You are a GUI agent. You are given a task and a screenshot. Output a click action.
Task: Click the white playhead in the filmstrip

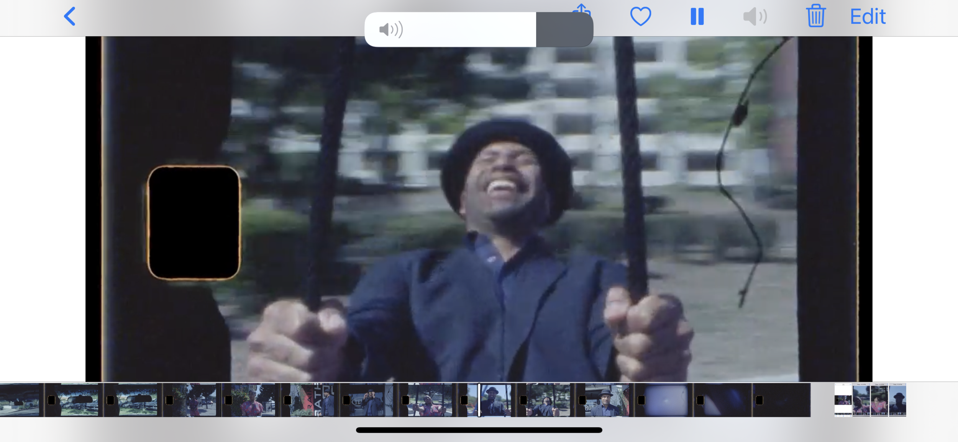479,400
